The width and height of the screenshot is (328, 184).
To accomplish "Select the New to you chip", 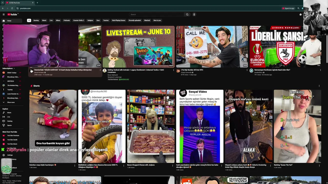I will [x=157, y=20].
